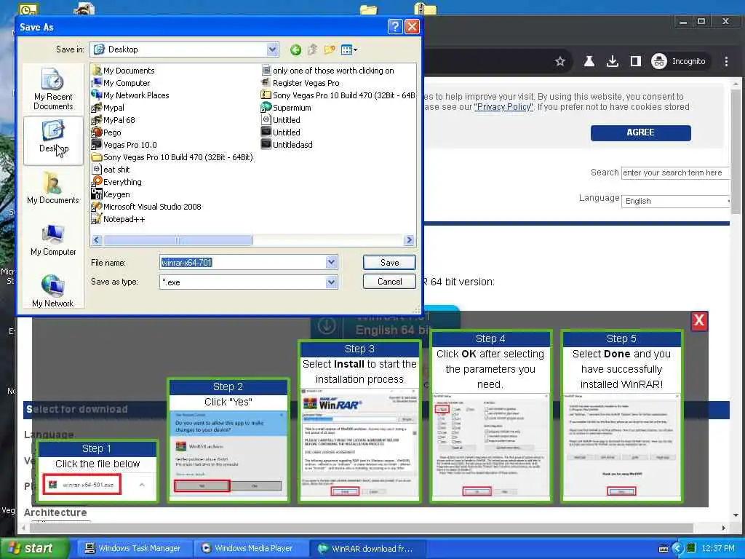
Task: Open My Network in the places bar
Action: pos(53,291)
